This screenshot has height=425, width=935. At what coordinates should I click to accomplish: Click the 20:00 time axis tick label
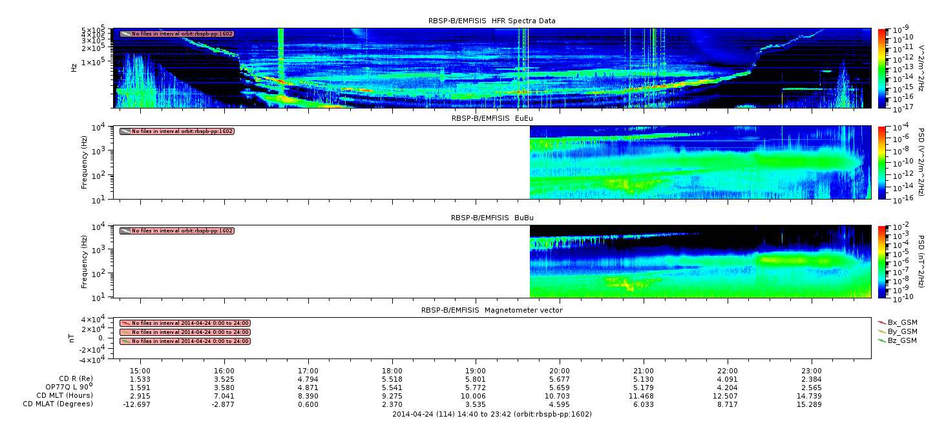click(560, 371)
